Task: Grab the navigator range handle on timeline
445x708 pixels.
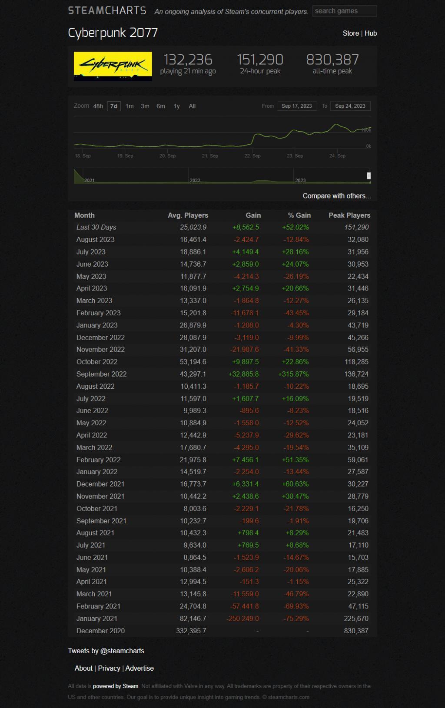Action: pyautogui.click(x=369, y=175)
